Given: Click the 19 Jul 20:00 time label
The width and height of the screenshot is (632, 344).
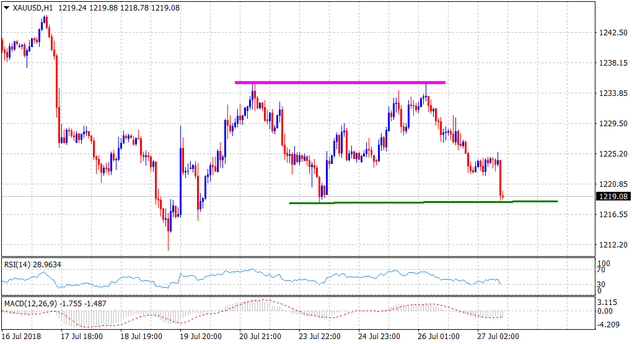Looking at the screenshot, I should [x=201, y=336].
